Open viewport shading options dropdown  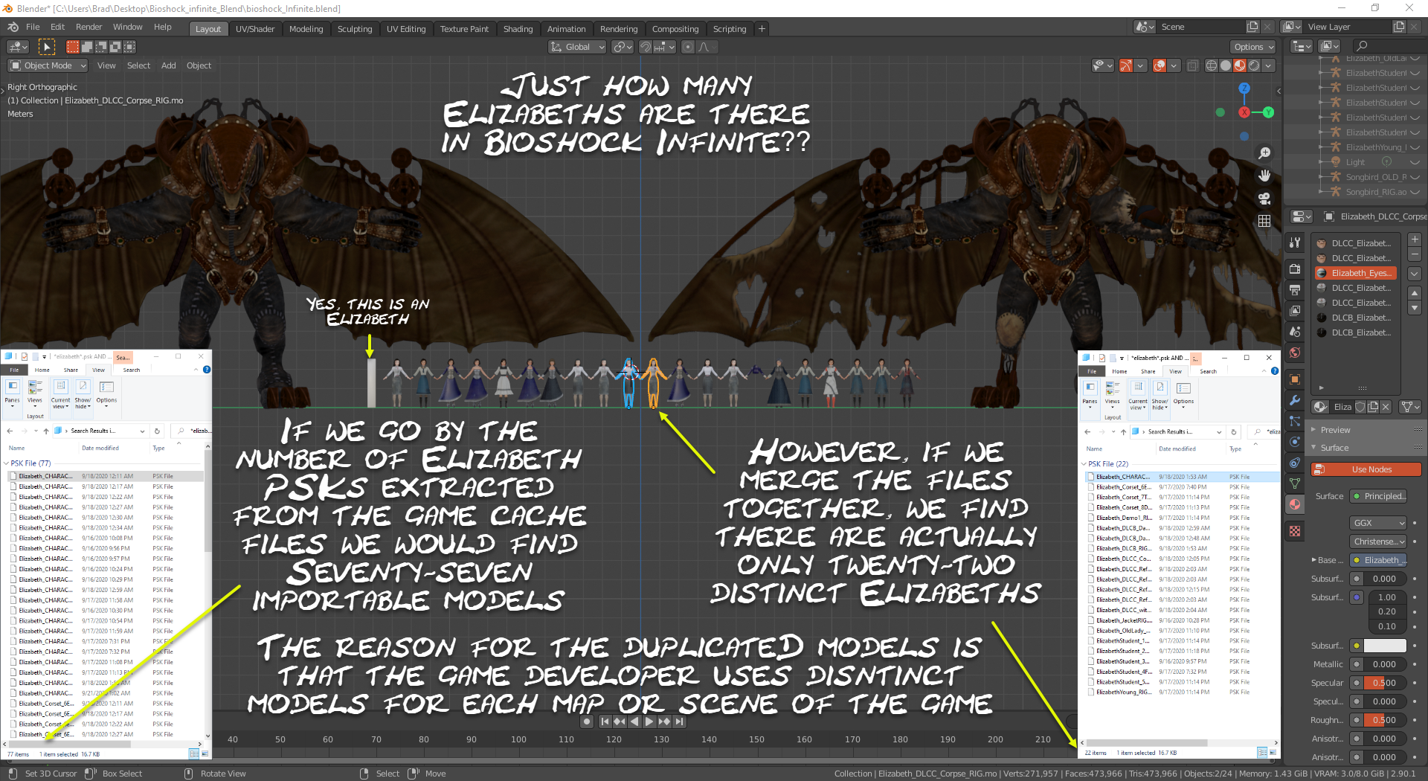click(1268, 65)
